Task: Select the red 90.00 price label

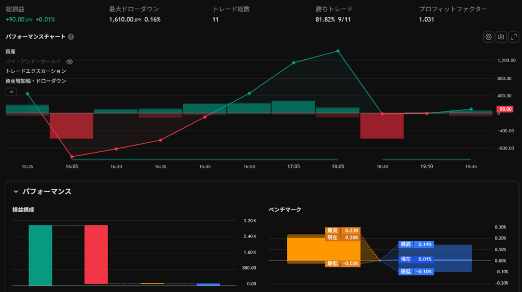Action: [x=505, y=109]
